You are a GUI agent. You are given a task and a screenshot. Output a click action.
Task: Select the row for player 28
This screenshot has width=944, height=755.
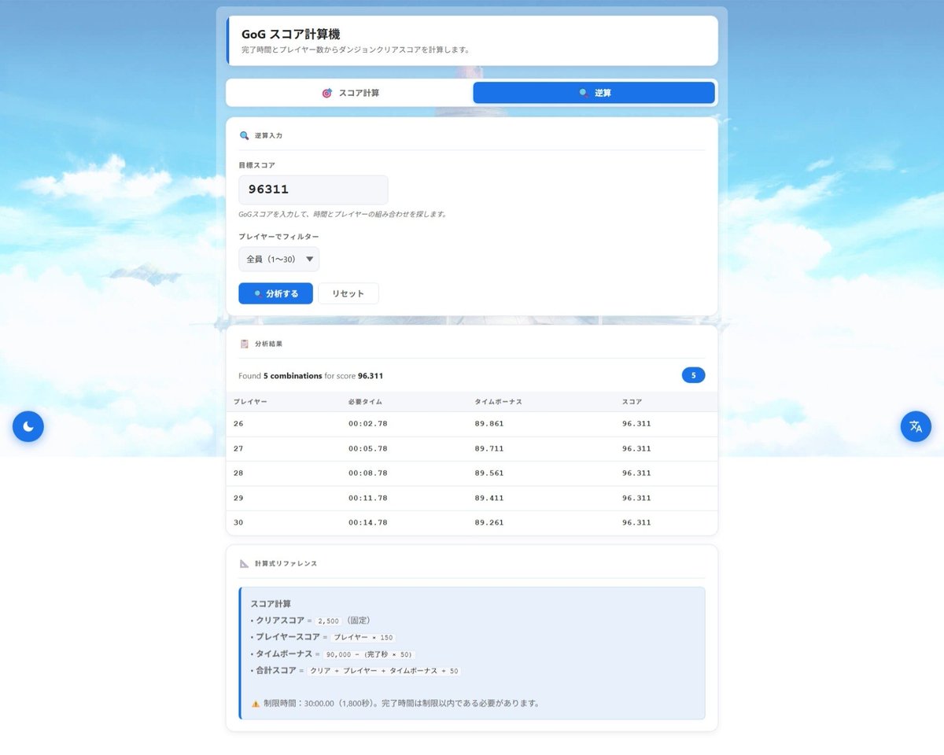pos(472,473)
